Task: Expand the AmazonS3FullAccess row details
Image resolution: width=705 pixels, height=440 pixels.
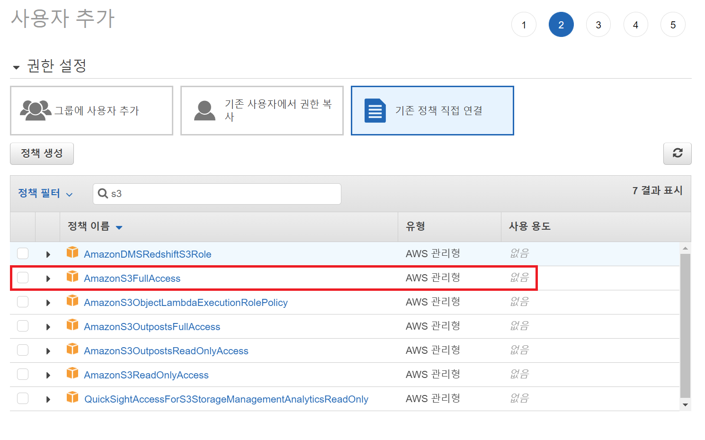Action: point(48,278)
